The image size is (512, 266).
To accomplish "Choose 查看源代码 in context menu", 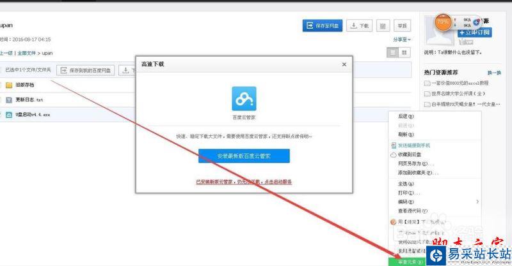I will (x=413, y=211).
